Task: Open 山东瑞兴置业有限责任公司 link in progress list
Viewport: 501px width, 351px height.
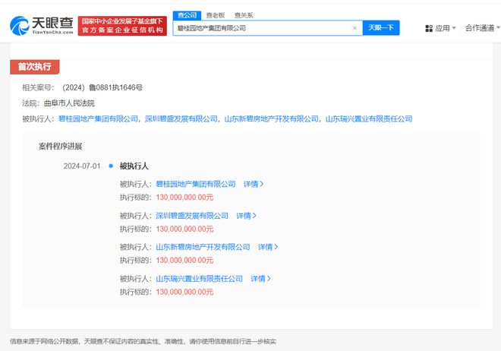Action: pyautogui.click(x=199, y=279)
